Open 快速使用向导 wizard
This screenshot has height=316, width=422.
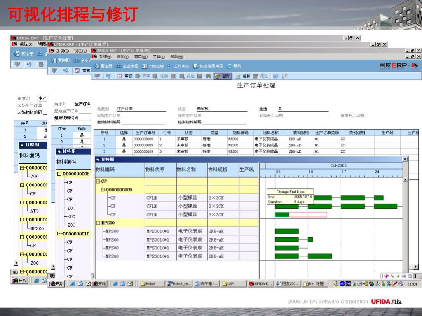[208, 66]
